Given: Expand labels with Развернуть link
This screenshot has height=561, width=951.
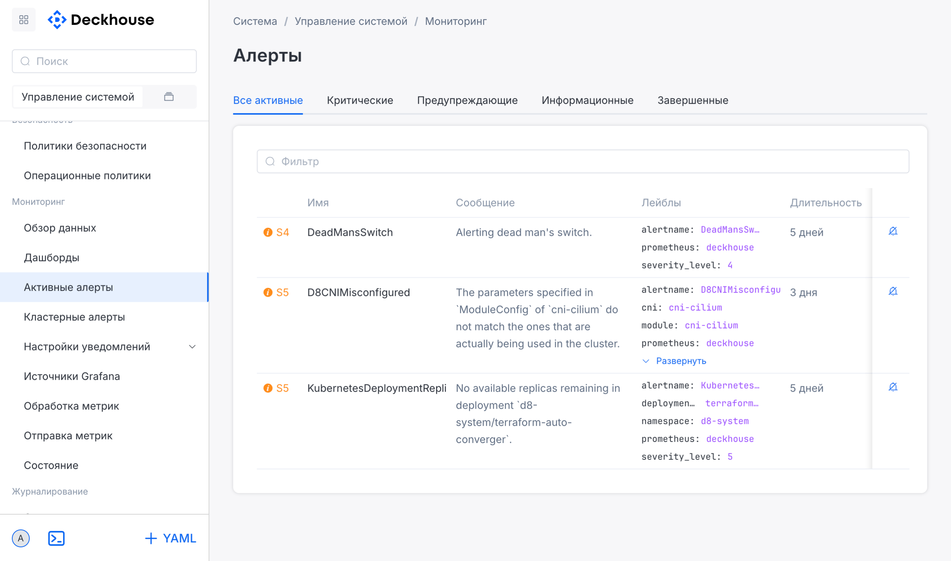Looking at the screenshot, I should [x=680, y=361].
